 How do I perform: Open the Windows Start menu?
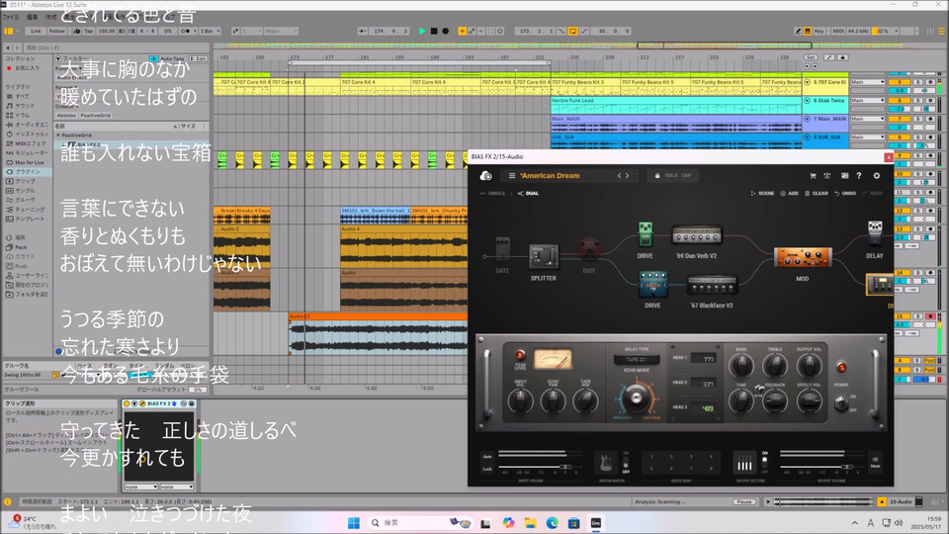coord(354,522)
